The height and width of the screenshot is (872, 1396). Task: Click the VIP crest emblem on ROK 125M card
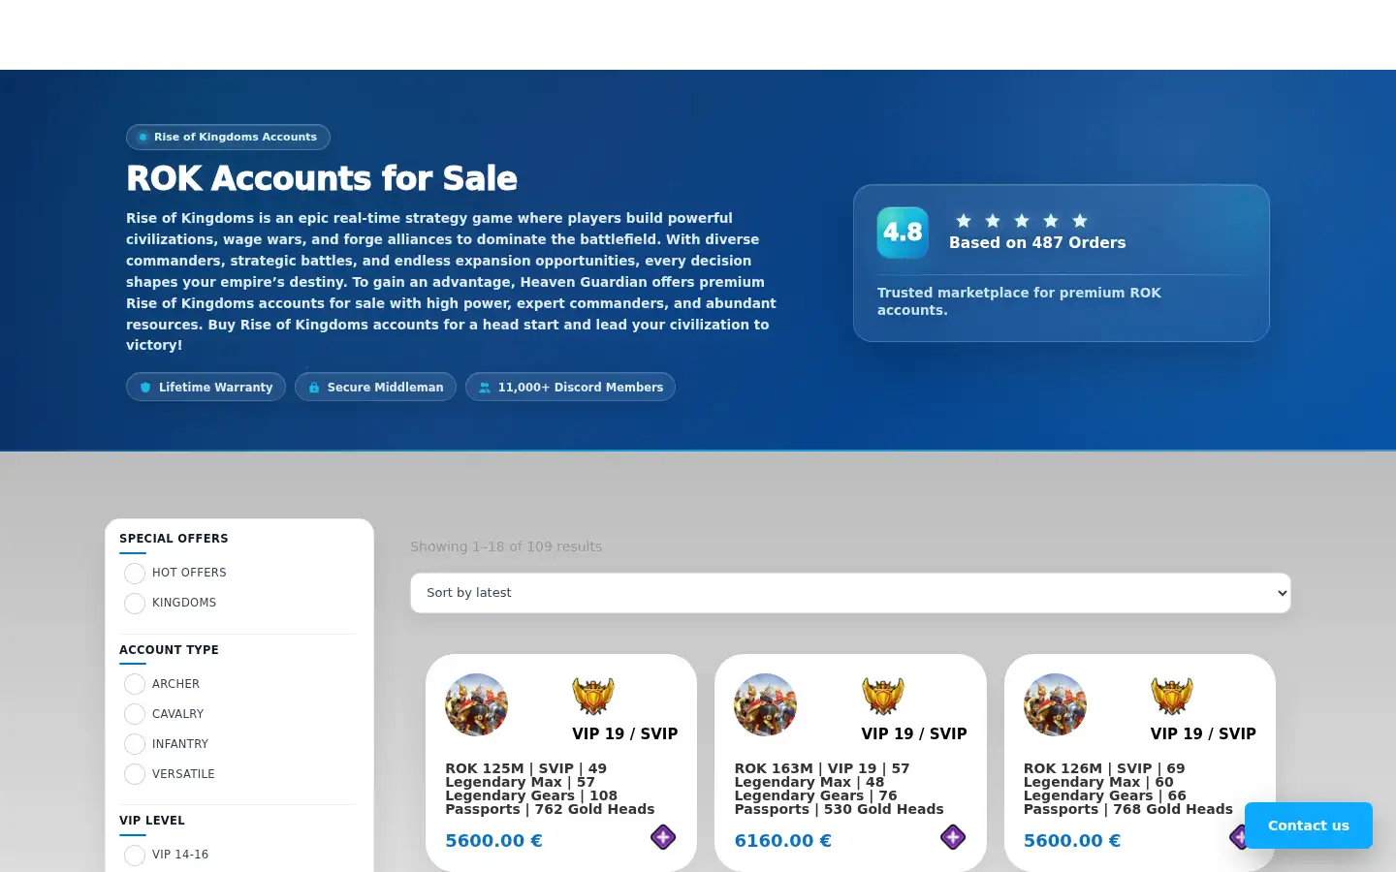click(593, 696)
